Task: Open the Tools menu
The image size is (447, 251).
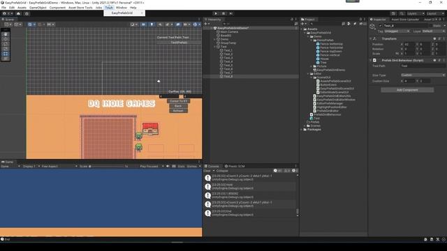Action: 109,8
